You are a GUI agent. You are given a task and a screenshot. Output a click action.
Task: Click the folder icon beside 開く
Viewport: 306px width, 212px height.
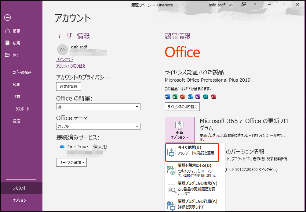point(7,55)
